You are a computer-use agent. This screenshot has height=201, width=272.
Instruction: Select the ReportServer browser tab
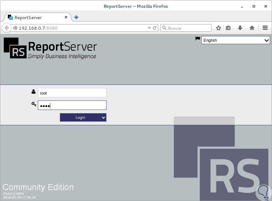coord(38,17)
